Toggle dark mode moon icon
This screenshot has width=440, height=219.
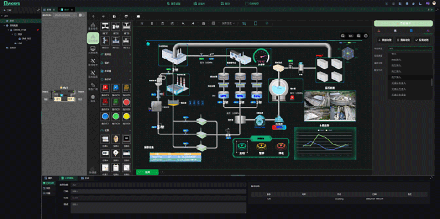pos(420,4)
